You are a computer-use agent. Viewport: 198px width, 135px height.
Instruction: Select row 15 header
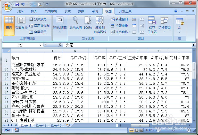tap(6, 93)
